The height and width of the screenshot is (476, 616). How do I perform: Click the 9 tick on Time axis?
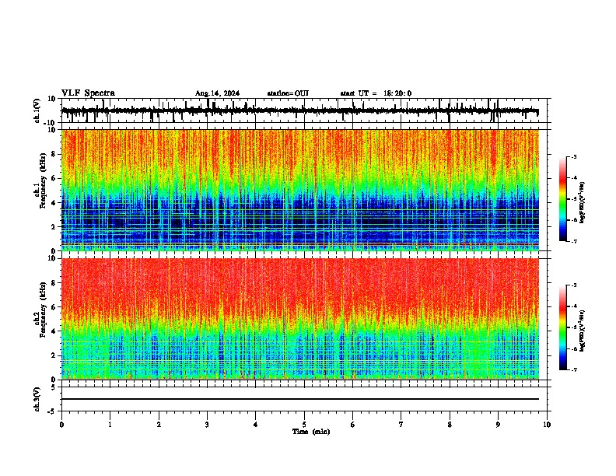[498, 425]
